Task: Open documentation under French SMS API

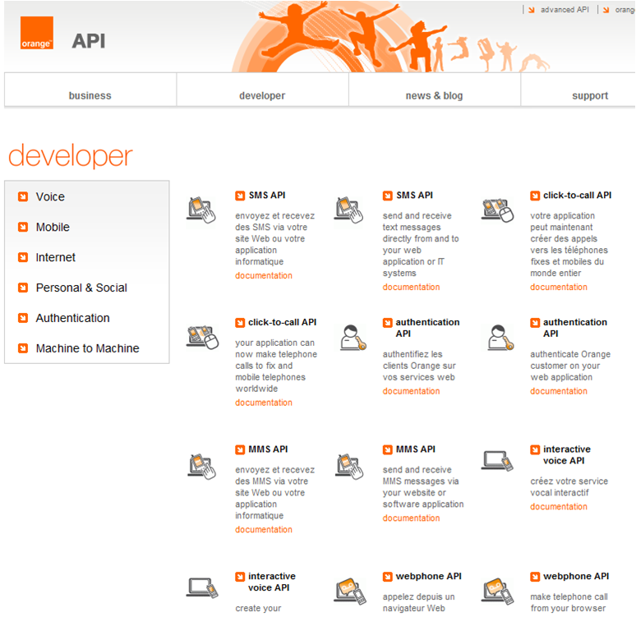Action: pos(264,276)
